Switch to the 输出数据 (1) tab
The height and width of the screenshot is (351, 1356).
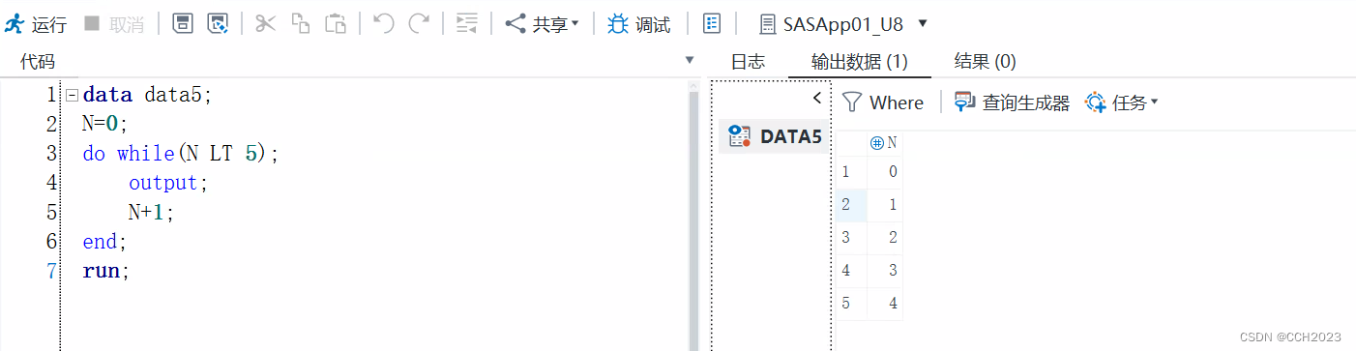pos(860,62)
